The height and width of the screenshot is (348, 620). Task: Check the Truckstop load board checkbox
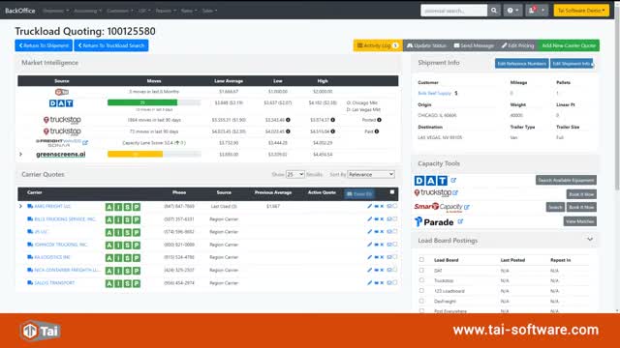(421, 280)
